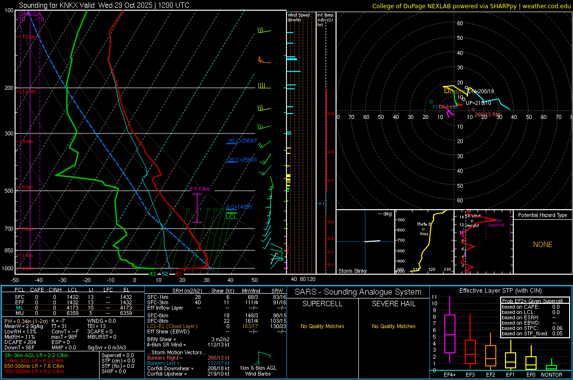Image resolution: width=573 pixels, height=380 pixels.
Task: Select the magenta OMEGA label
Action: click(x=30, y=14)
